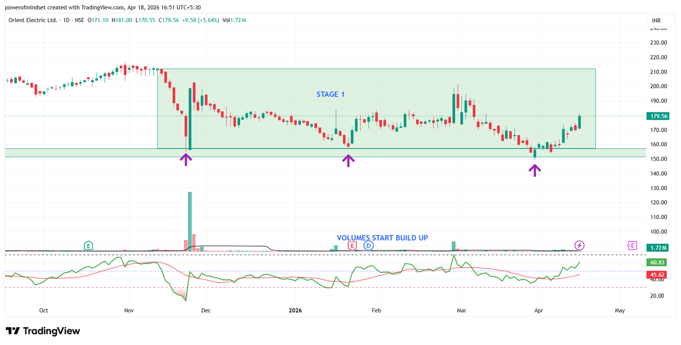
Task: Click the 150.00 price axis label
Action: point(658,159)
